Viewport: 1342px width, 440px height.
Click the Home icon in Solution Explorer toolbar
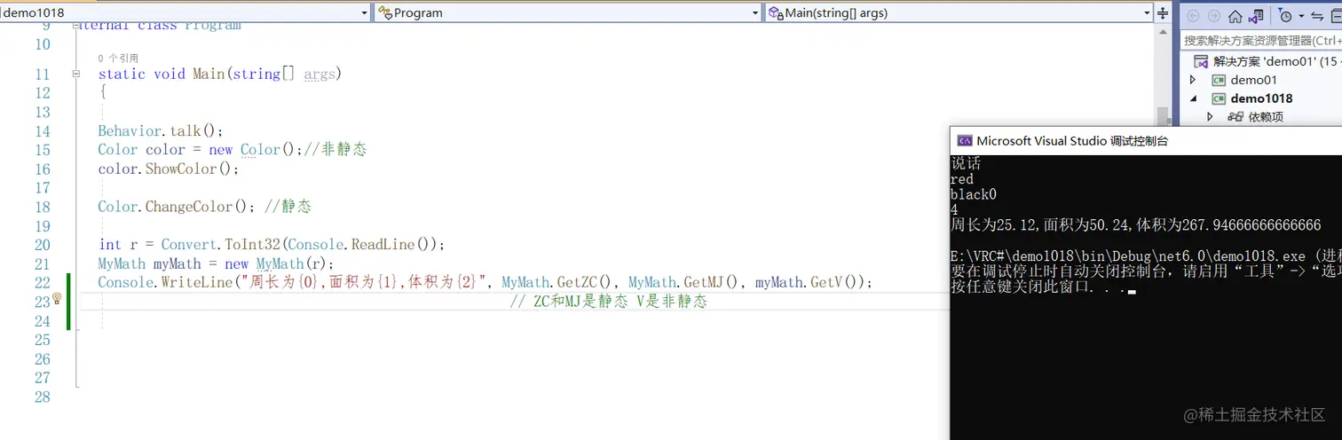1235,16
